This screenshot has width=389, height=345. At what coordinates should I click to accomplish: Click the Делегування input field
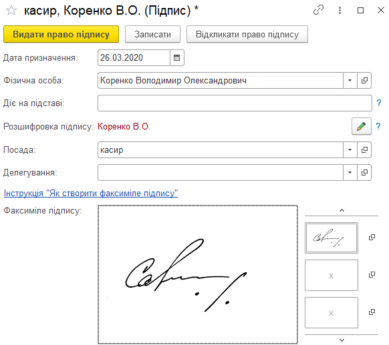221,172
